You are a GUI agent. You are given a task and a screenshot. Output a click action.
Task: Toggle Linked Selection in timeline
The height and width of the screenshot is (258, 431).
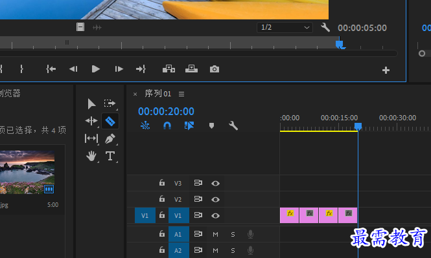tap(189, 125)
